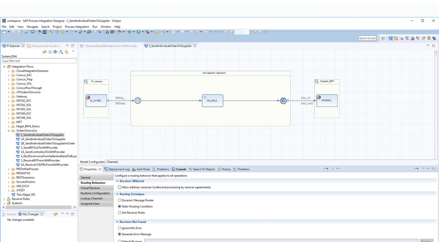439x242 pixels.
Task: Click the first Message Interface icon in the diagram
Action: (138, 101)
